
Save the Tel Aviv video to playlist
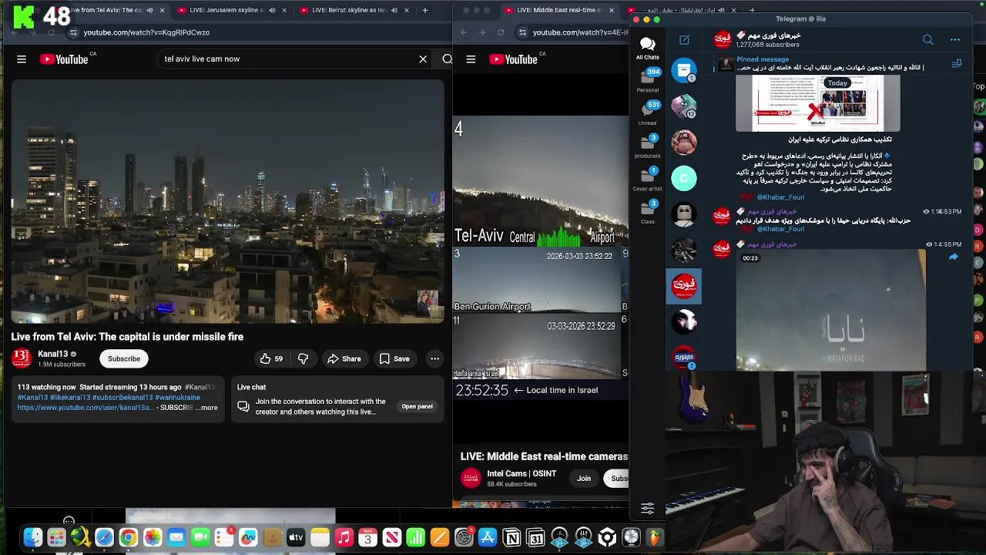[394, 358]
